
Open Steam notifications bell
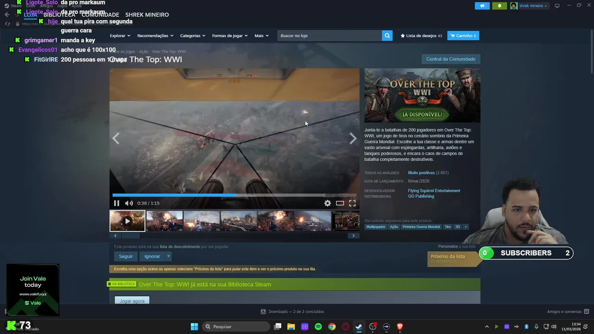499,6
